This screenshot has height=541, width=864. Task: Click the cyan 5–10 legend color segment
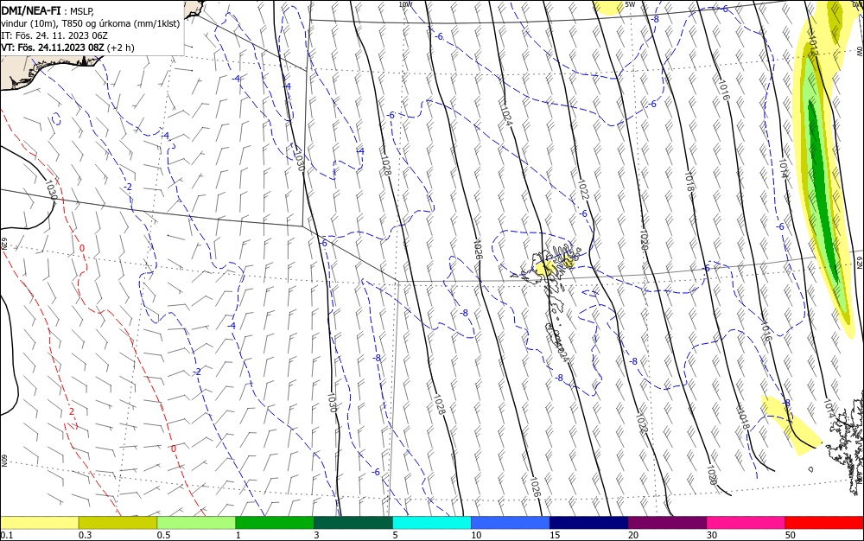(x=432, y=523)
